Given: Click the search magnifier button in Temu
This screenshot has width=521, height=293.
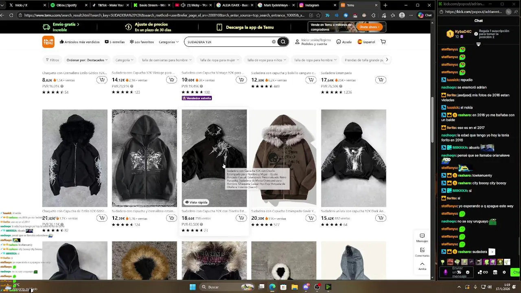Looking at the screenshot, I should point(283,42).
